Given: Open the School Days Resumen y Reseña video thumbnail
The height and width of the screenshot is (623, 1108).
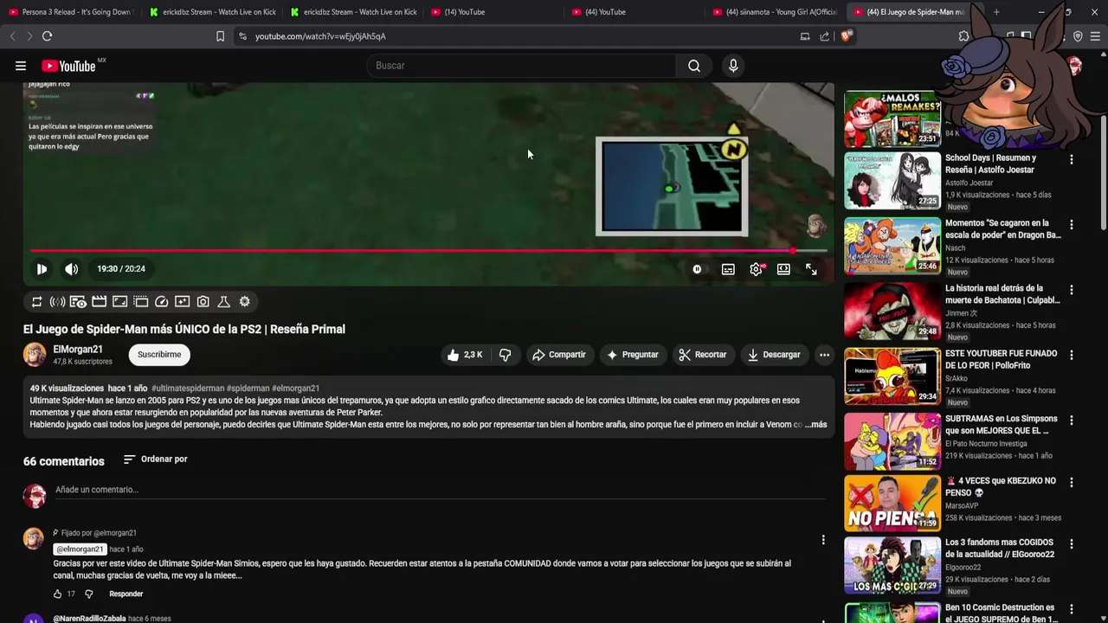Looking at the screenshot, I should coord(892,181).
